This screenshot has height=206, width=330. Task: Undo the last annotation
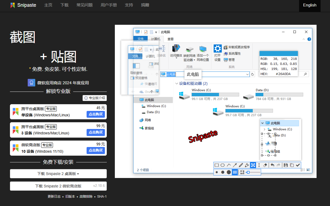[273, 165]
